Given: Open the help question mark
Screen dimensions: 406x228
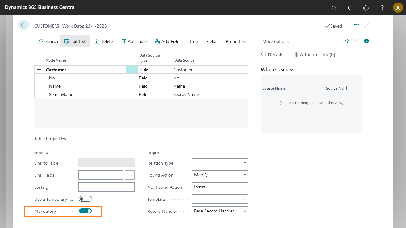Looking at the screenshot, I should pos(382,8).
